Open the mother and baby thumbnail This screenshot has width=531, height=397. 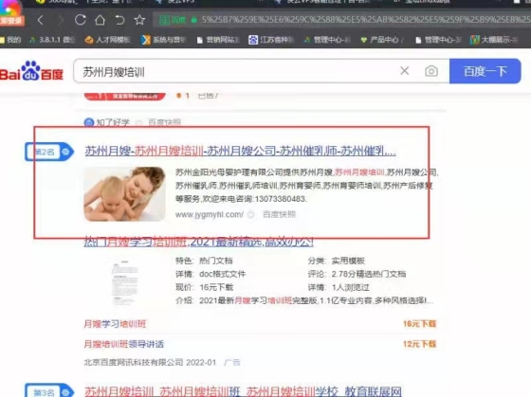124,194
